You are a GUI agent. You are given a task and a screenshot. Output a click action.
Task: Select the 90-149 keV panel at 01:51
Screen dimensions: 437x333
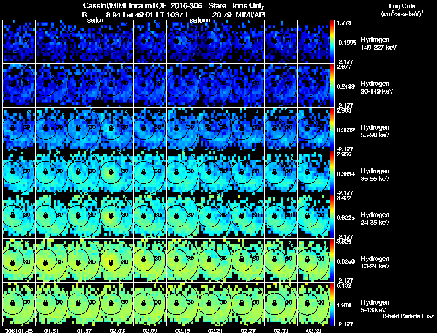pos(51,86)
